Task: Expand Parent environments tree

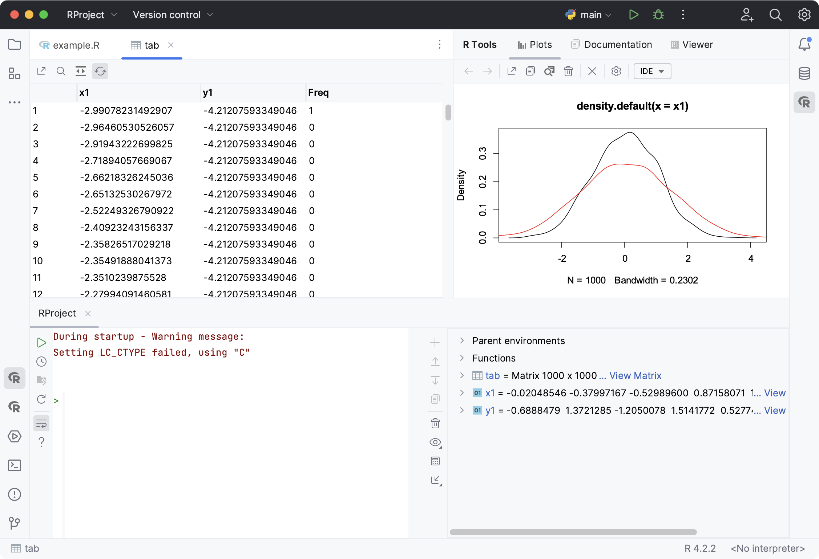Action: 462,340
